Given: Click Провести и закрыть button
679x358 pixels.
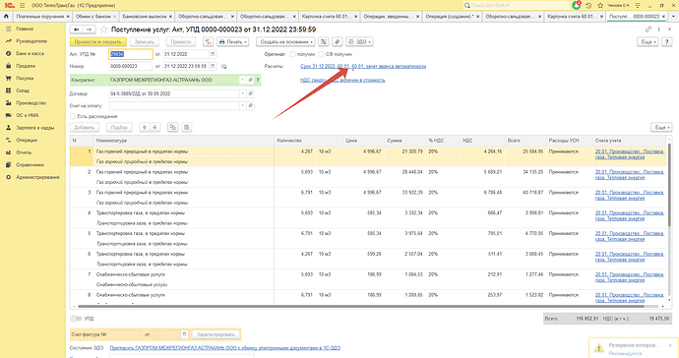Looking at the screenshot, I should coord(97,42).
